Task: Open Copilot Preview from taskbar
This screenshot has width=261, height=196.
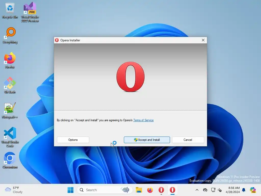Action: 253,190
